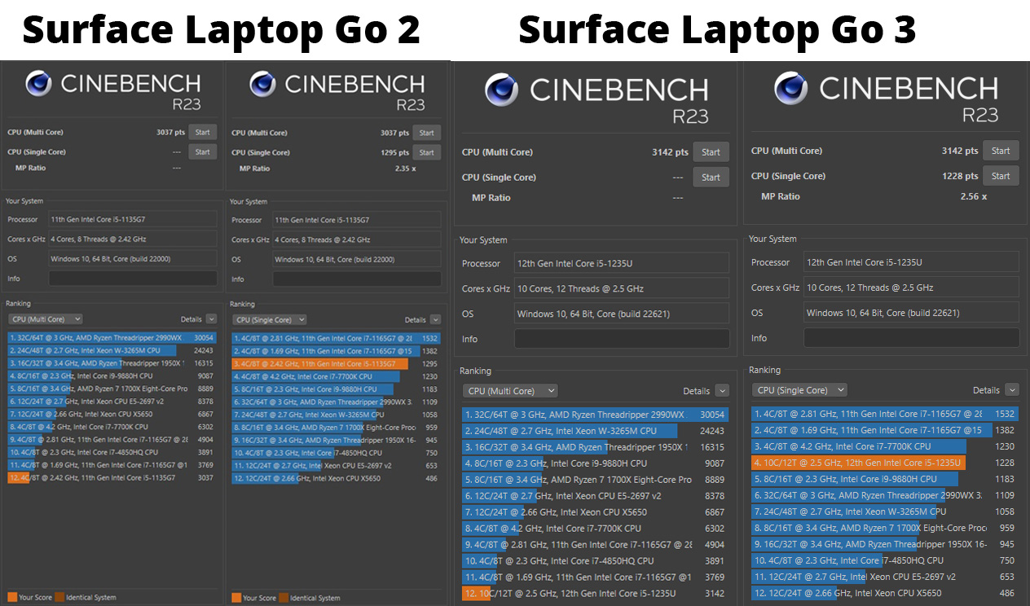Click Start beside the 1295 pts single core score

427,152
